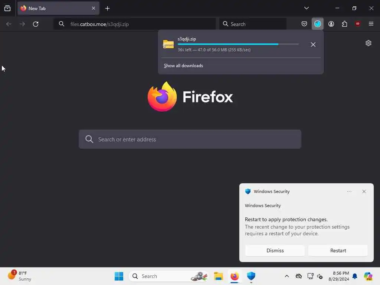Open the Firefox account icon
Image resolution: width=380 pixels, height=285 pixels.
(x=331, y=24)
